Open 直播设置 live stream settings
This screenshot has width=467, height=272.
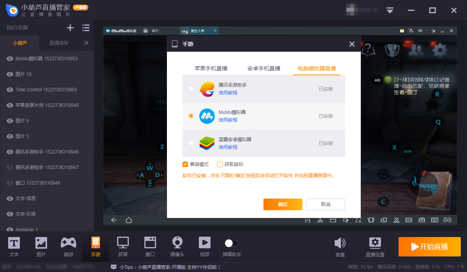pos(375,247)
